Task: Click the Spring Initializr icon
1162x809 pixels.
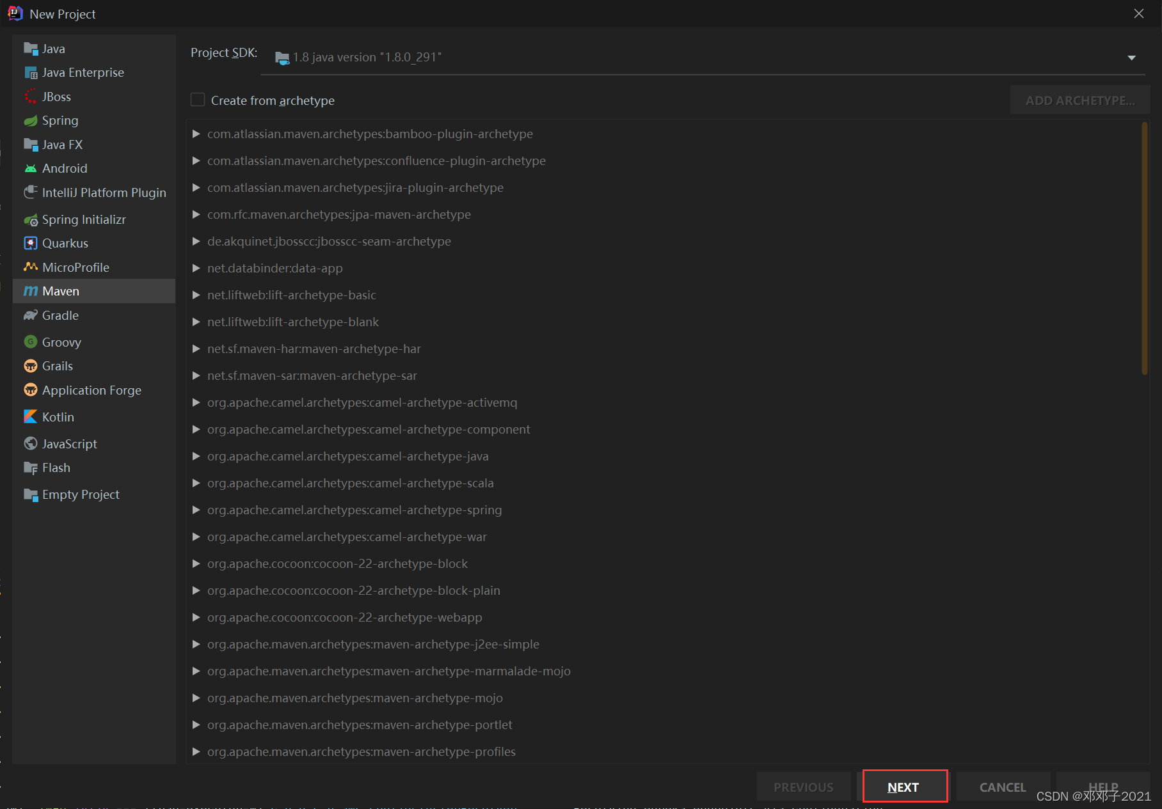Action: [31, 220]
